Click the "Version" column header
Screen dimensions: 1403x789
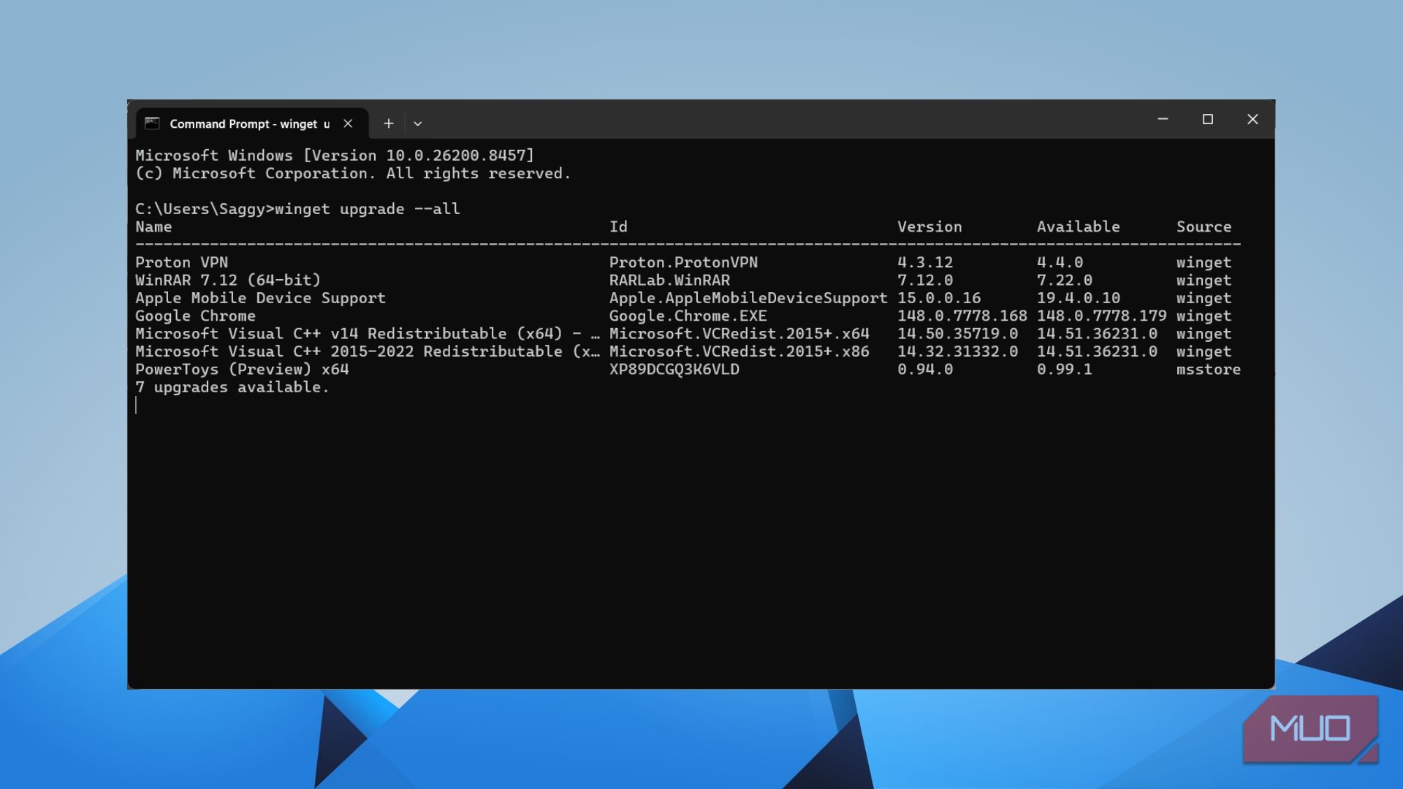(x=929, y=227)
